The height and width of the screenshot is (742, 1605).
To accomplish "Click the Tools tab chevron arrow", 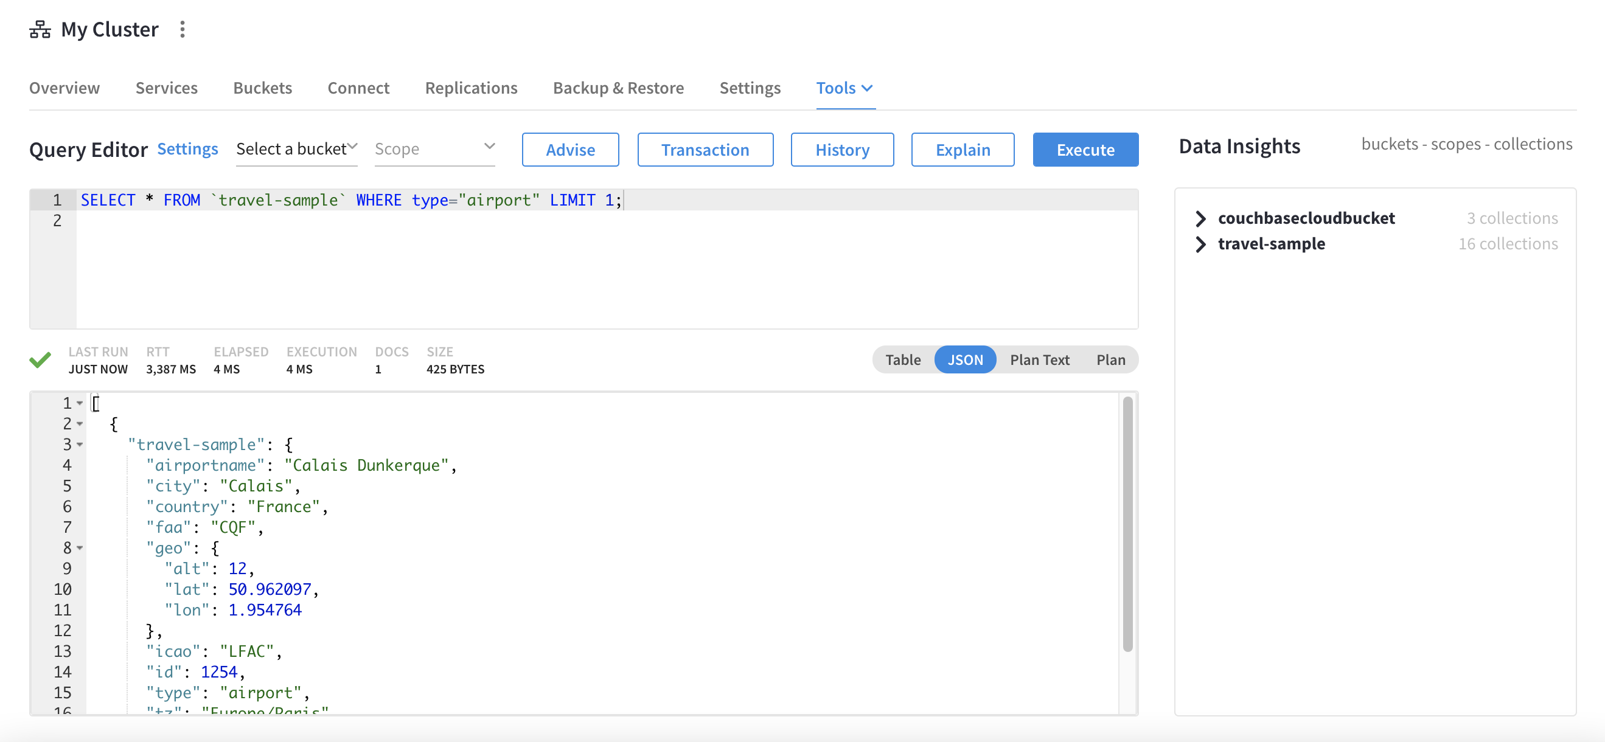I will pos(866,88).
